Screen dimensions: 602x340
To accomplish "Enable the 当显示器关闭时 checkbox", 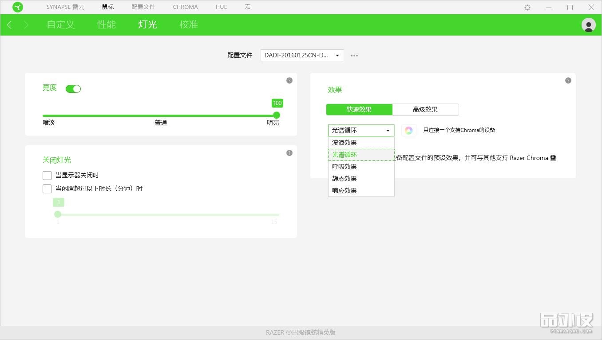I will pyautogui.click(x=47, y=175).
